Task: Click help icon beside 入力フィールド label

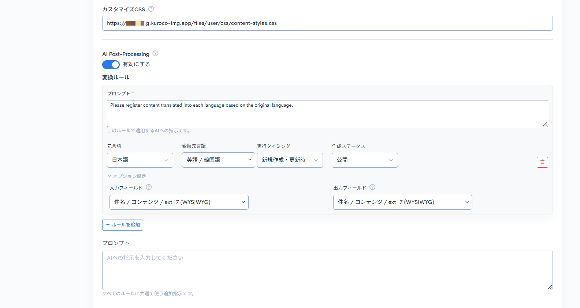Action: (x=149, y=187)
